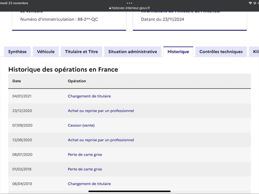Tap the home indicator bar at bottom

(129, 191)
